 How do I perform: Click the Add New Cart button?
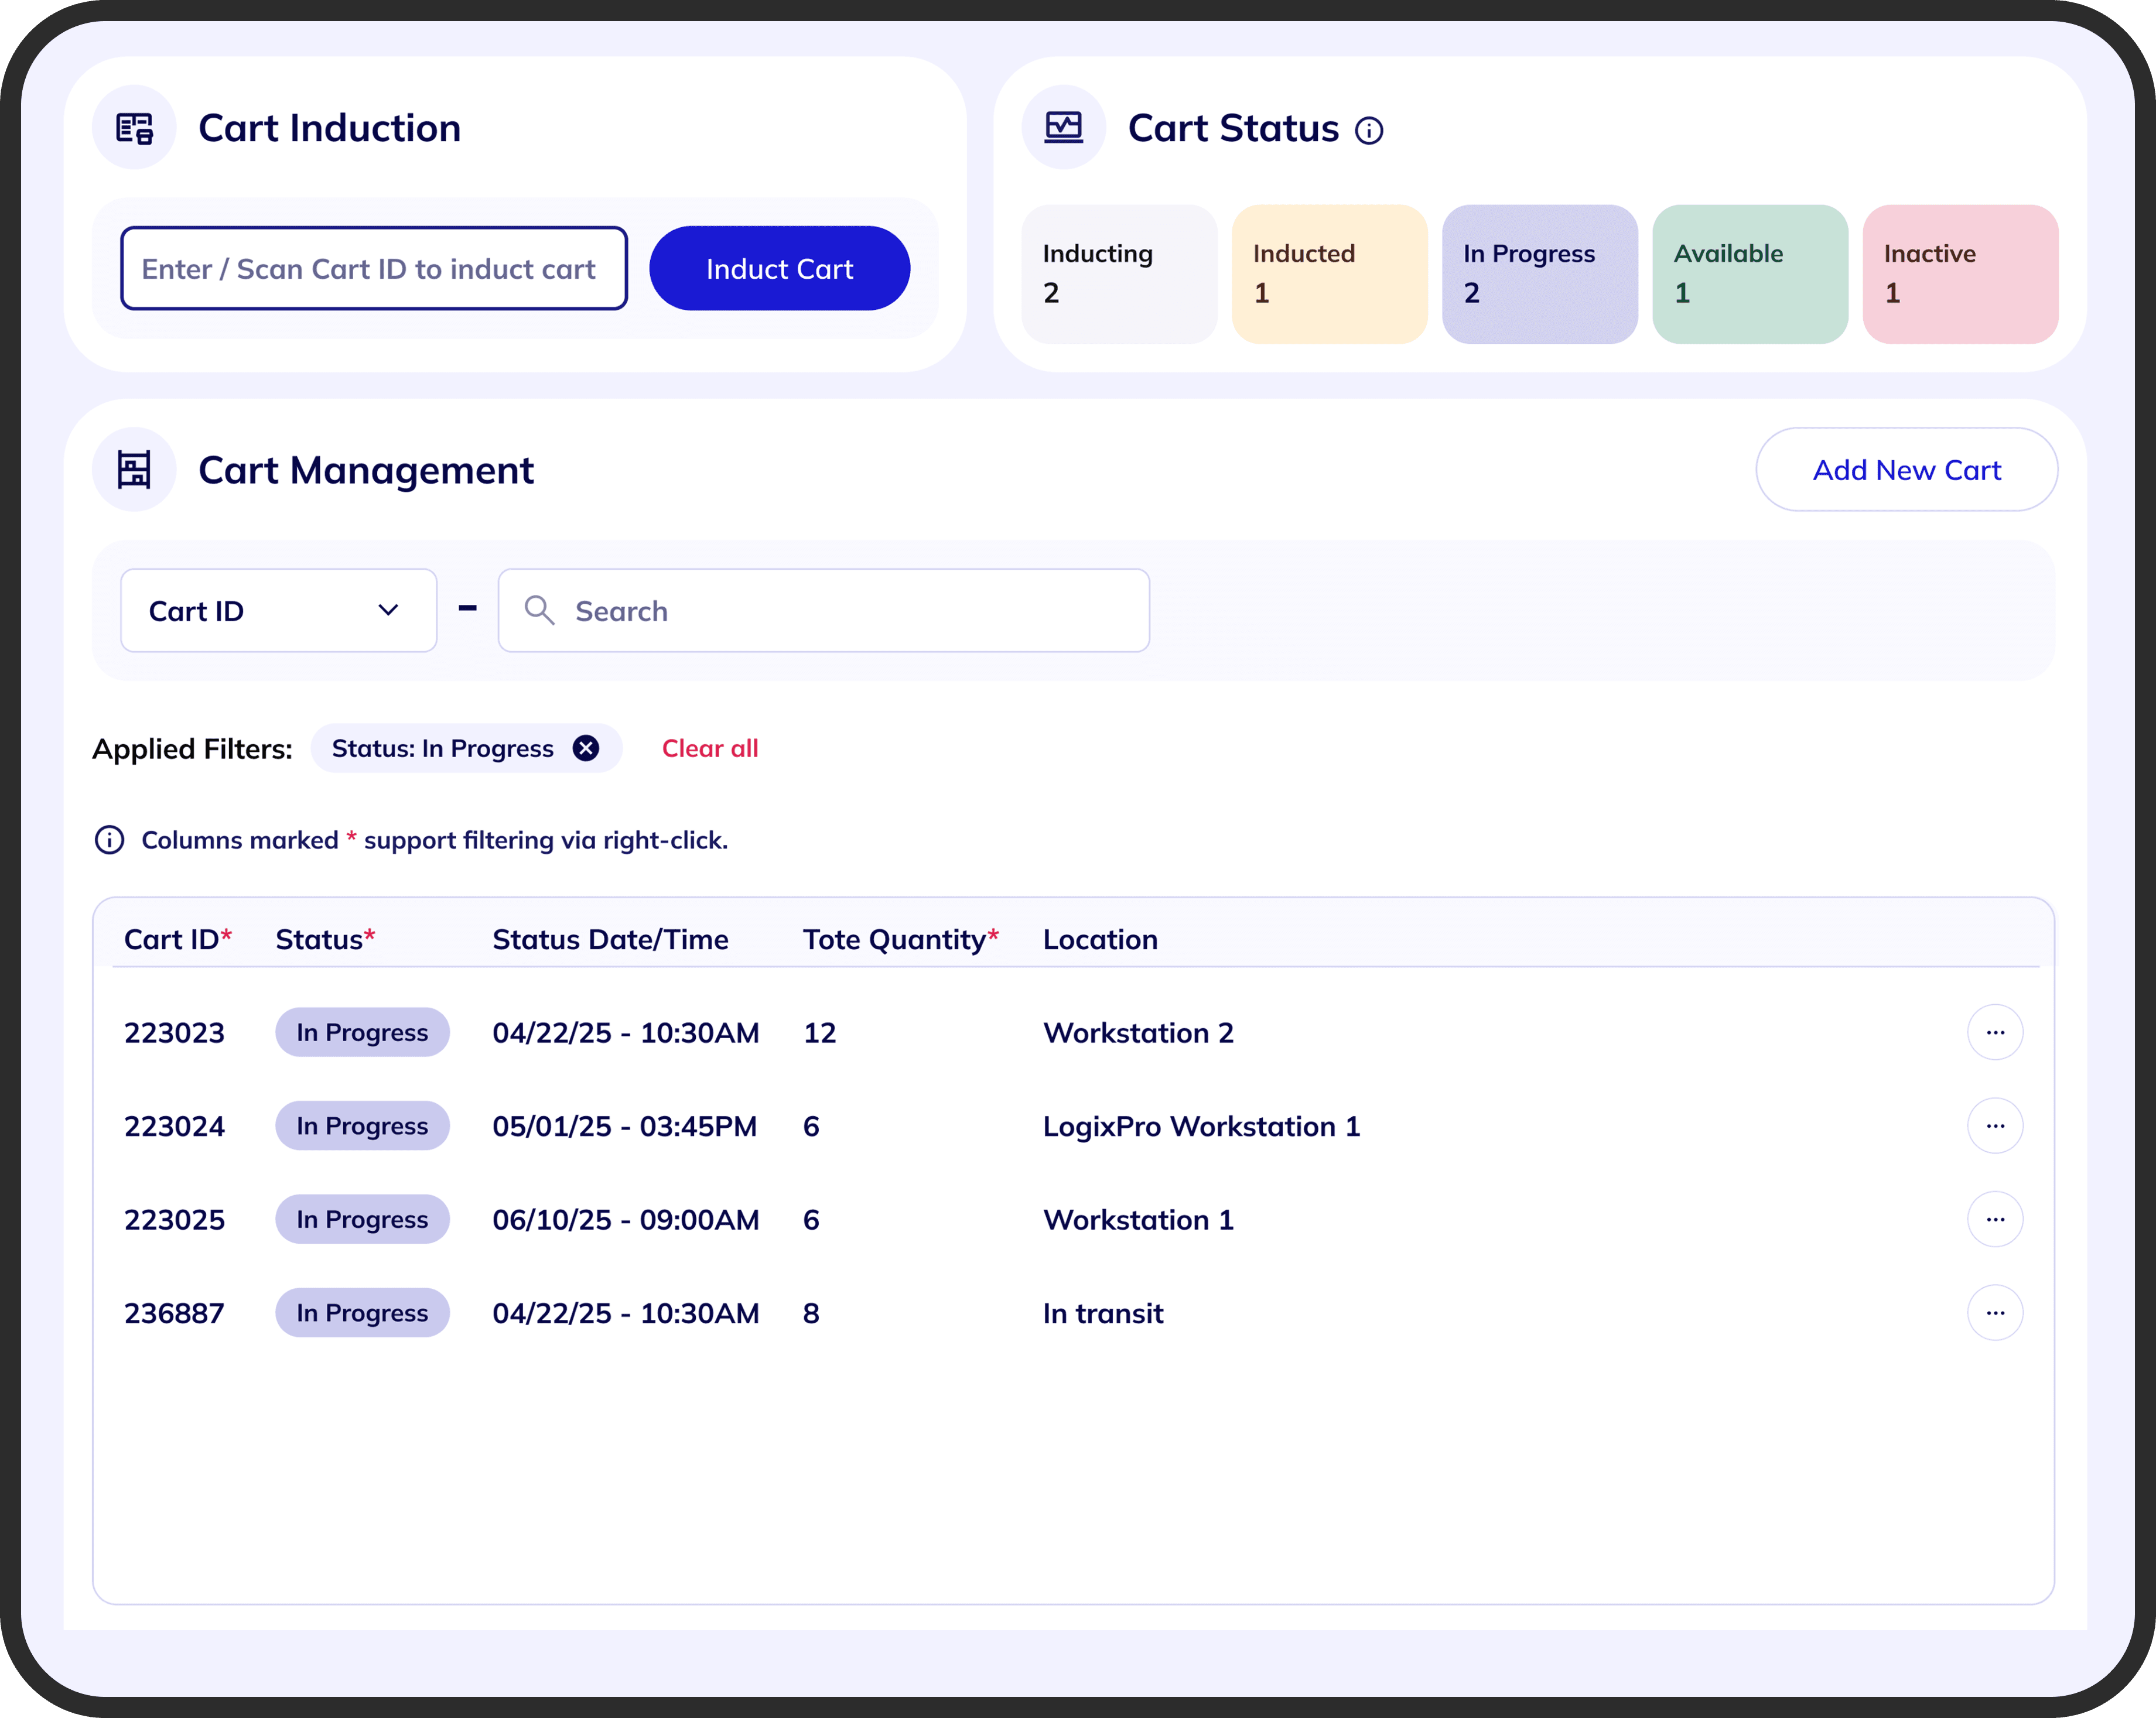1906,470
